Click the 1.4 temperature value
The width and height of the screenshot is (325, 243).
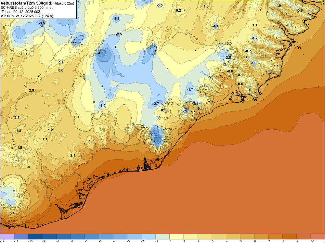click(x=268, y=72)
